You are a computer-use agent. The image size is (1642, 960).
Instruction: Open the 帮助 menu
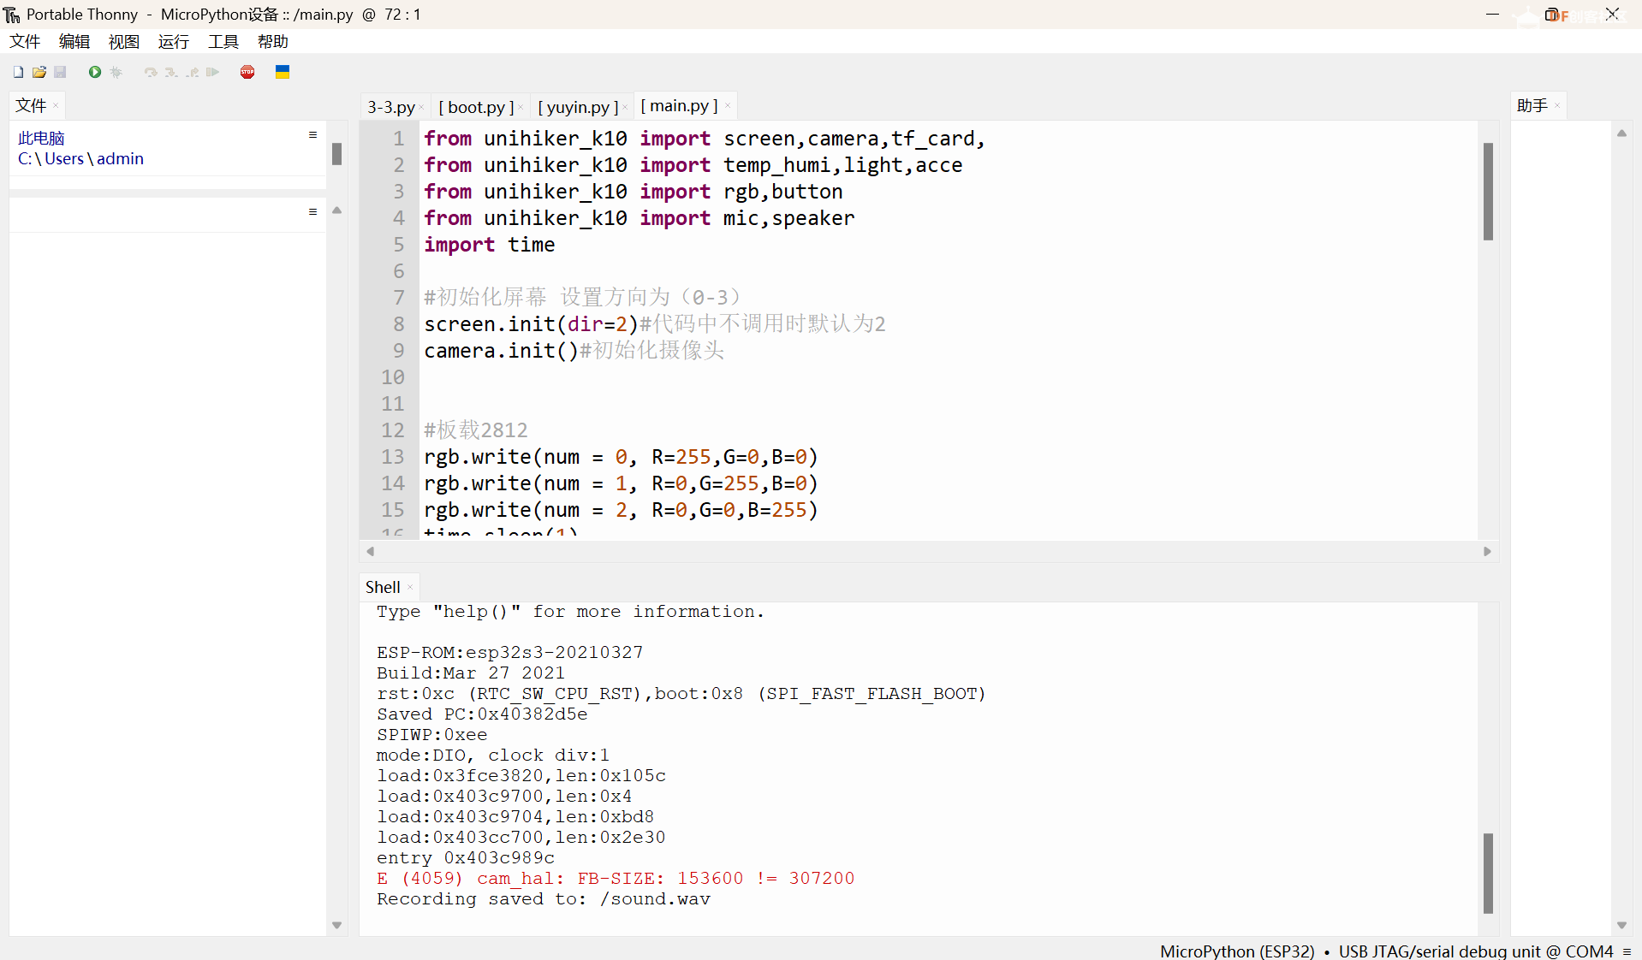[273, 41]
